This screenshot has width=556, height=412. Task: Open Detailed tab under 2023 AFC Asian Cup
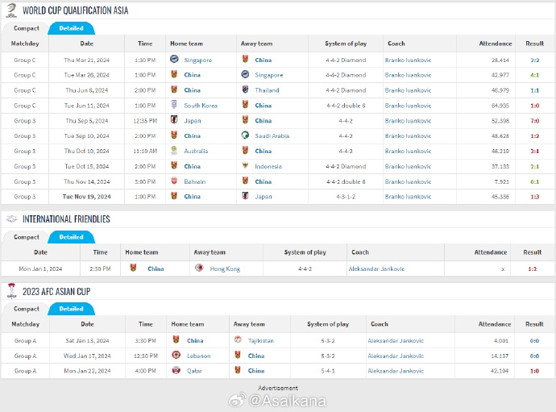(x=71, y=309)
